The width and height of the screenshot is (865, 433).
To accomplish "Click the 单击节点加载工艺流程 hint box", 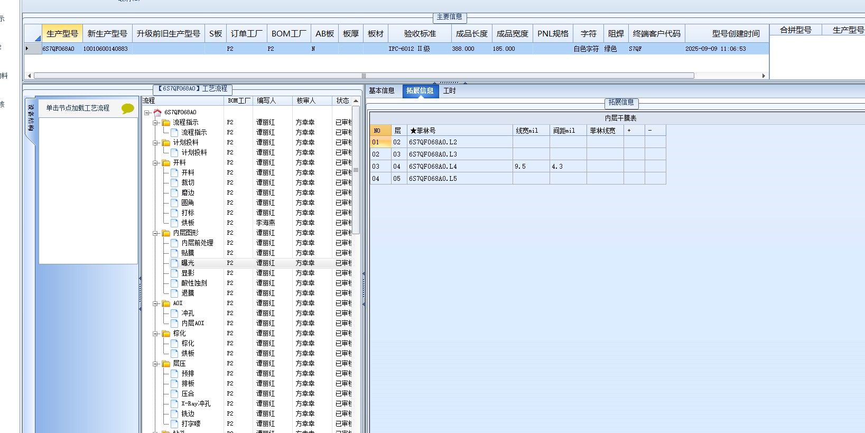I will (88, 108).
